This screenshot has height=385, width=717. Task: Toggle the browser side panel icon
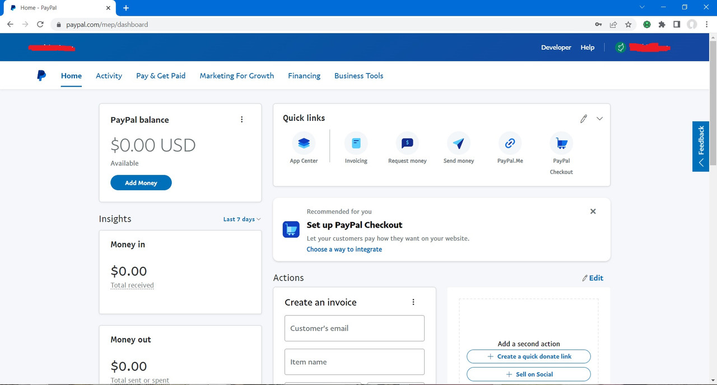click(677, 25)
